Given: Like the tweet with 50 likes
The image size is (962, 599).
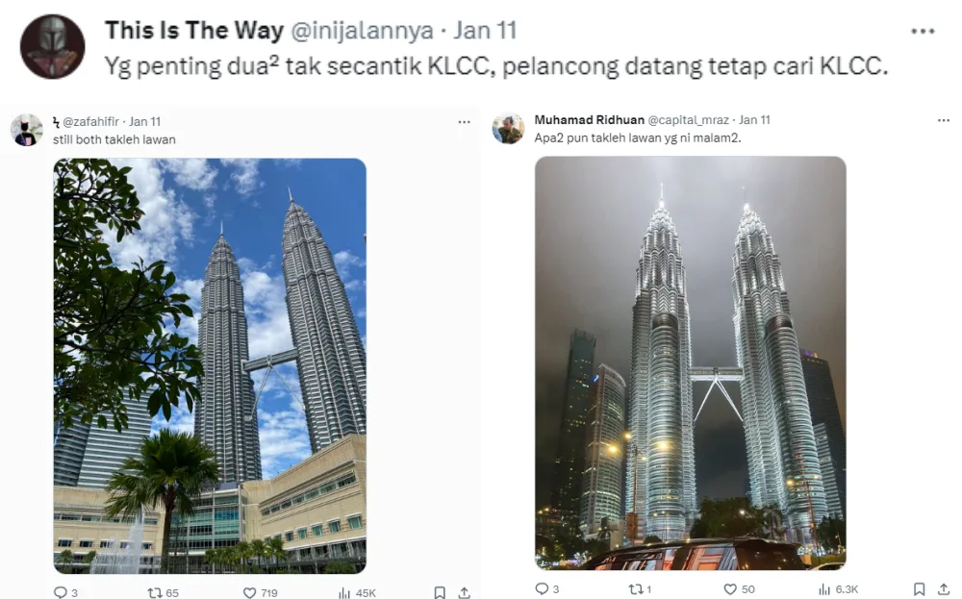Looking at the screenshot, I should (x=730, y=588).
